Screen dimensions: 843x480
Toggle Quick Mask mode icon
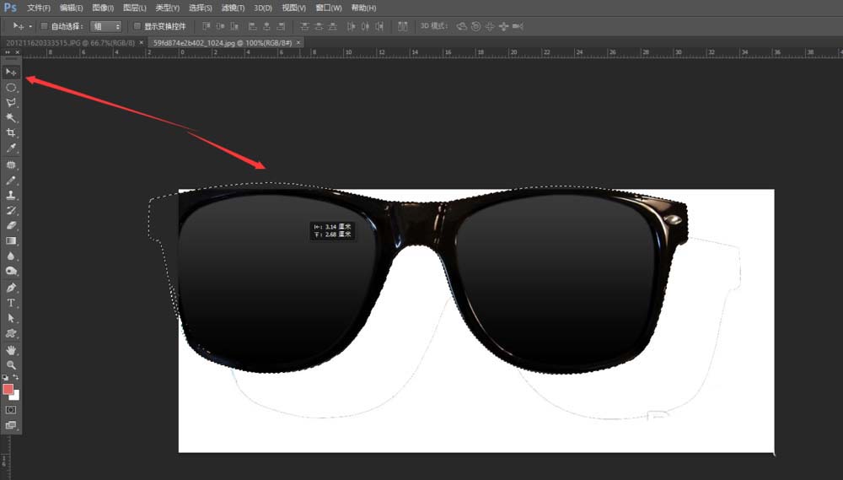pos(12,409)
